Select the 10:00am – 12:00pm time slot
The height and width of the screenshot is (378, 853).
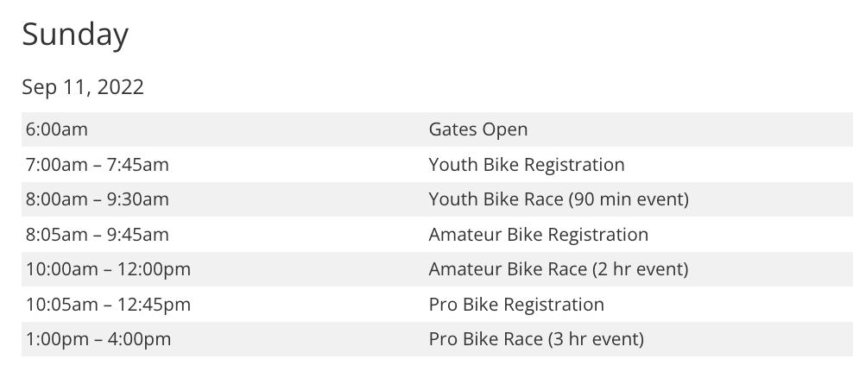(x=109, y=269)
